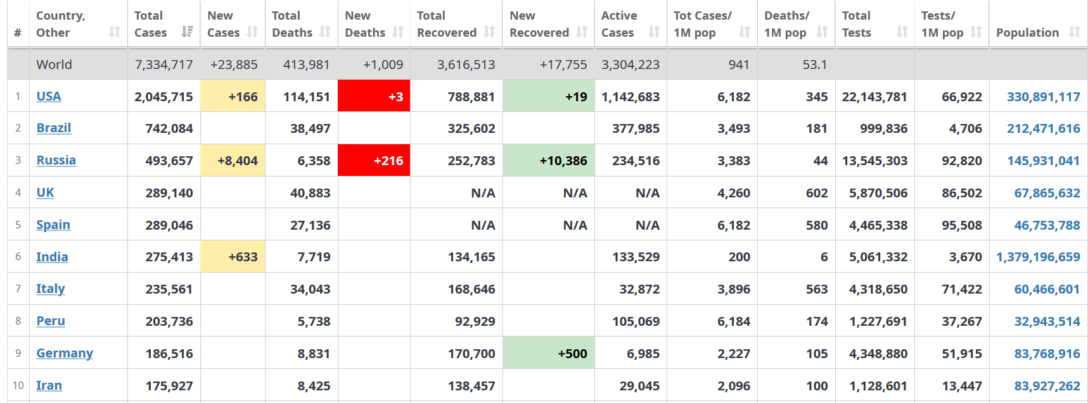Sort the Total Tests column via its icon

(902, 32)
